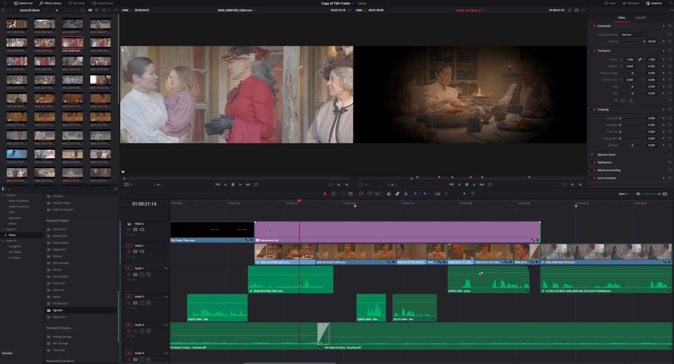674x364 pixels.
Task: Switch to the OpenFX inspector tab
Action: (x=640, y=18)
